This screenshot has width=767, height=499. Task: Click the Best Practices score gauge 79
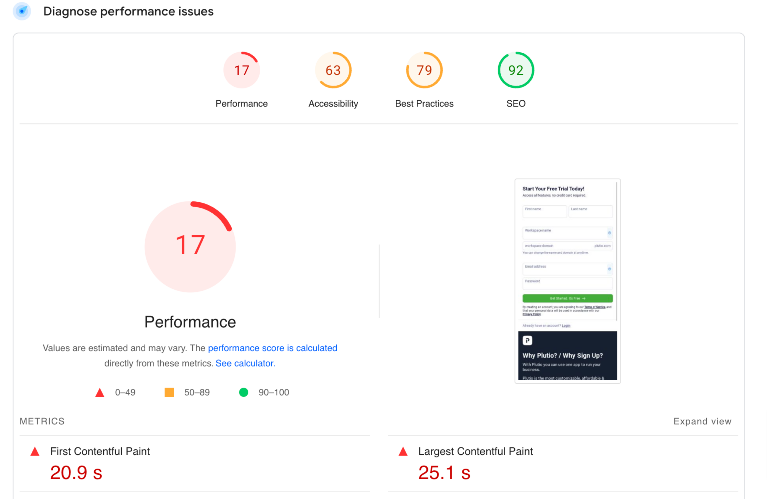point(424,70)
